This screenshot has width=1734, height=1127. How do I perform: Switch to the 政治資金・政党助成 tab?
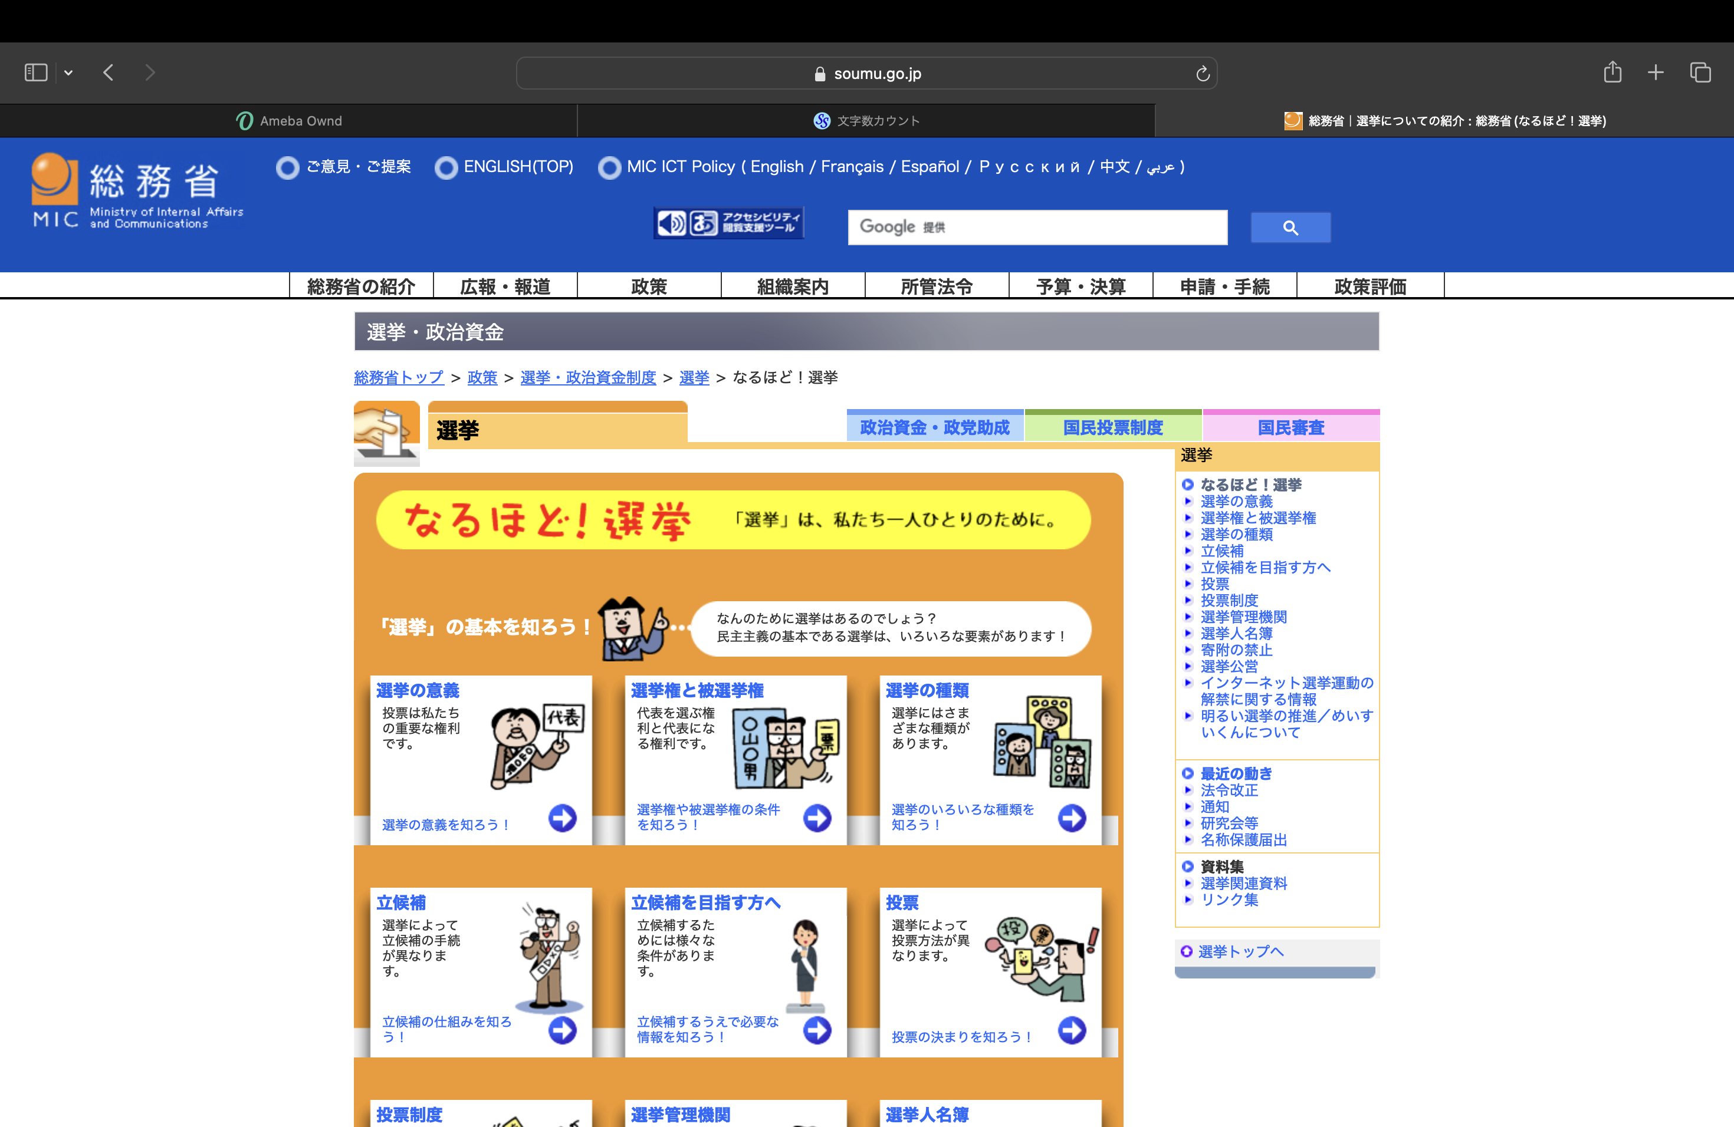[x=935, y=427]
